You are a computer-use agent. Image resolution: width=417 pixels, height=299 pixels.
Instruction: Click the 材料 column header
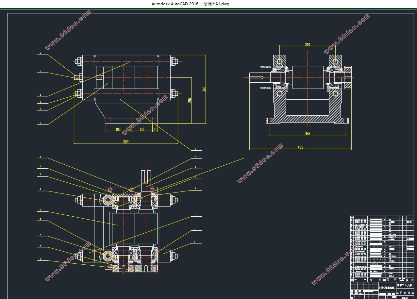tap(392, 279)
